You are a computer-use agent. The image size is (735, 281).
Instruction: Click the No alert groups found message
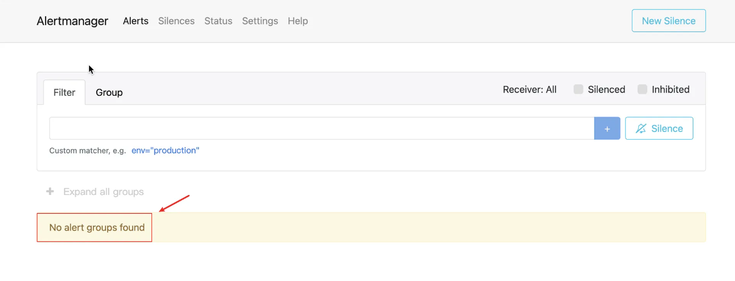97,227
